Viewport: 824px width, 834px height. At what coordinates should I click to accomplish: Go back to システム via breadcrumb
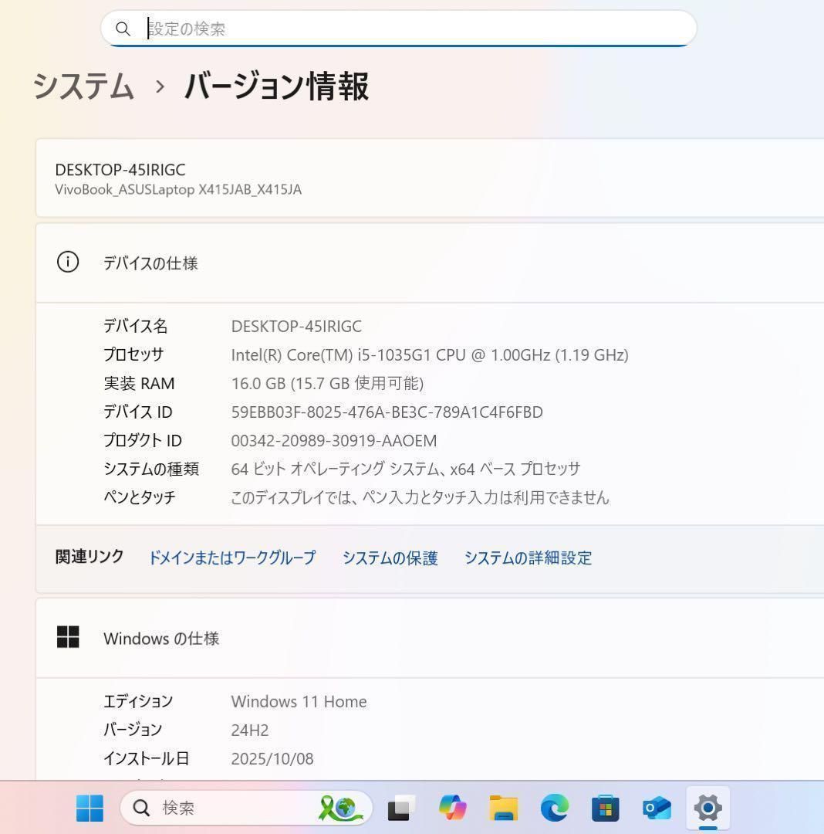tap(83, 88)
